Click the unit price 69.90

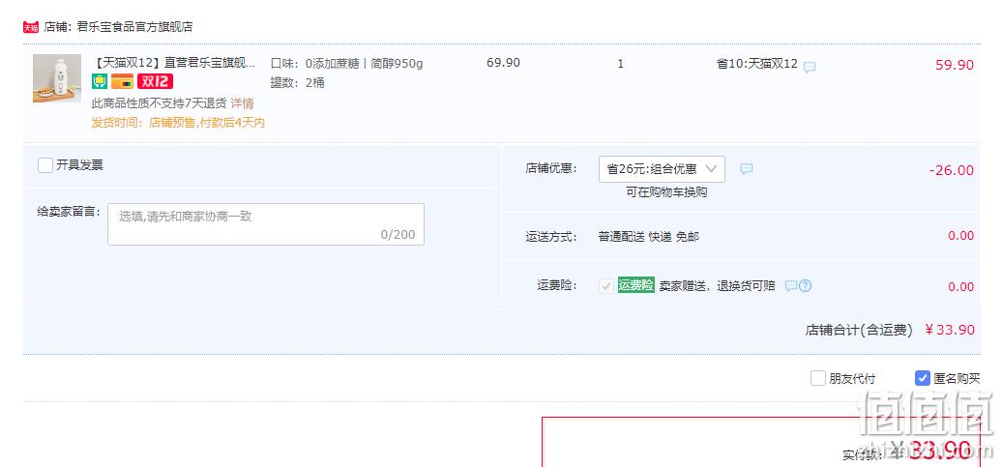tap(504, 63)
